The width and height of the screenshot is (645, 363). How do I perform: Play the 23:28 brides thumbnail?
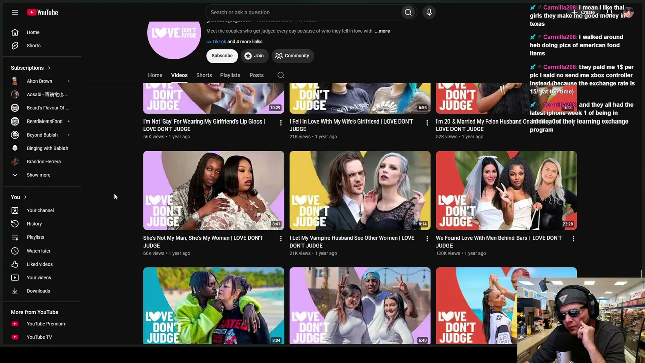click(506, 191)
